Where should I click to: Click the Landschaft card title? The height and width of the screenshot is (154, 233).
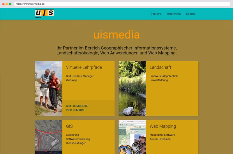(160, 67)
